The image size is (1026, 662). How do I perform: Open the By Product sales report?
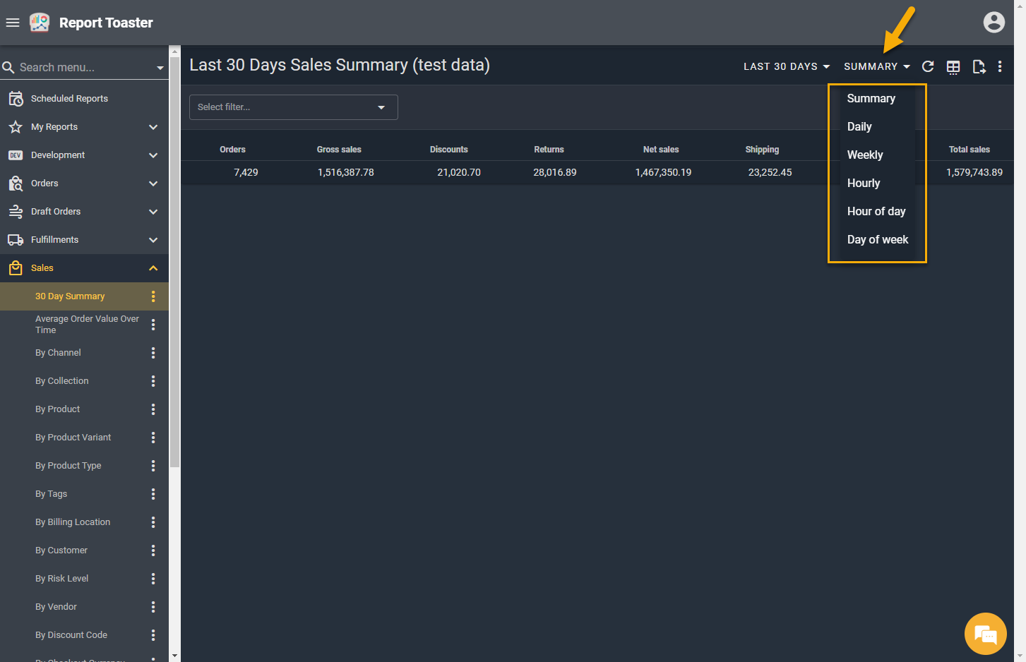tap(58, 409)
